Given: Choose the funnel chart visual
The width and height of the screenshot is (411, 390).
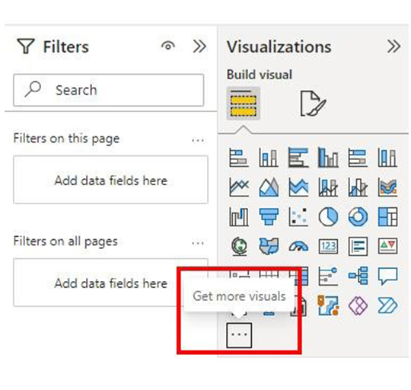Looking at the screenshot, I should [x=269, y=216].
